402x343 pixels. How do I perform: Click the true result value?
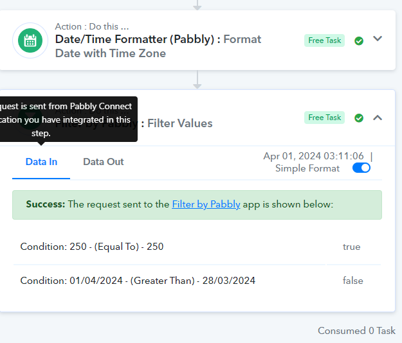point(351,247)
